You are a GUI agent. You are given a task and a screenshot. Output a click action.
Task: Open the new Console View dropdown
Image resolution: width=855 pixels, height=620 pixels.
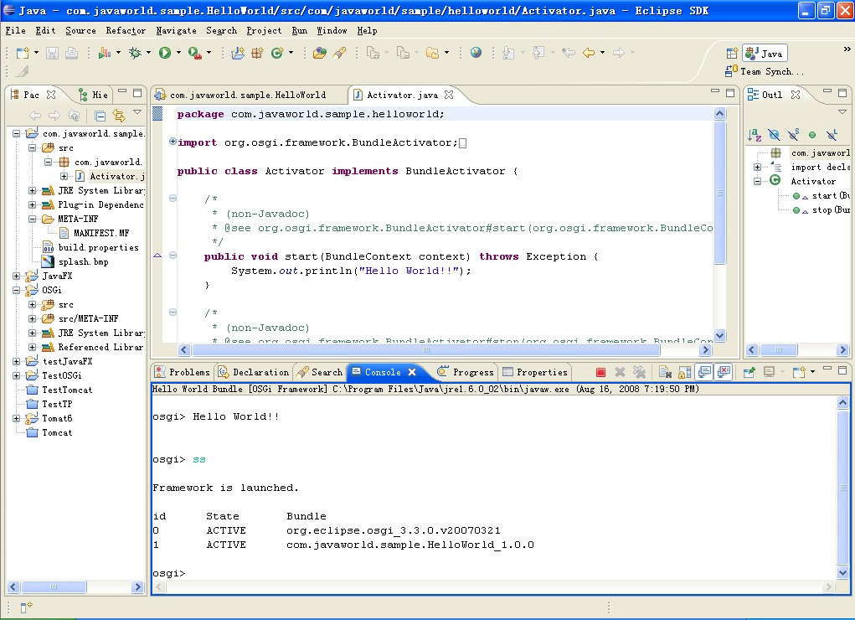[812, 372]
